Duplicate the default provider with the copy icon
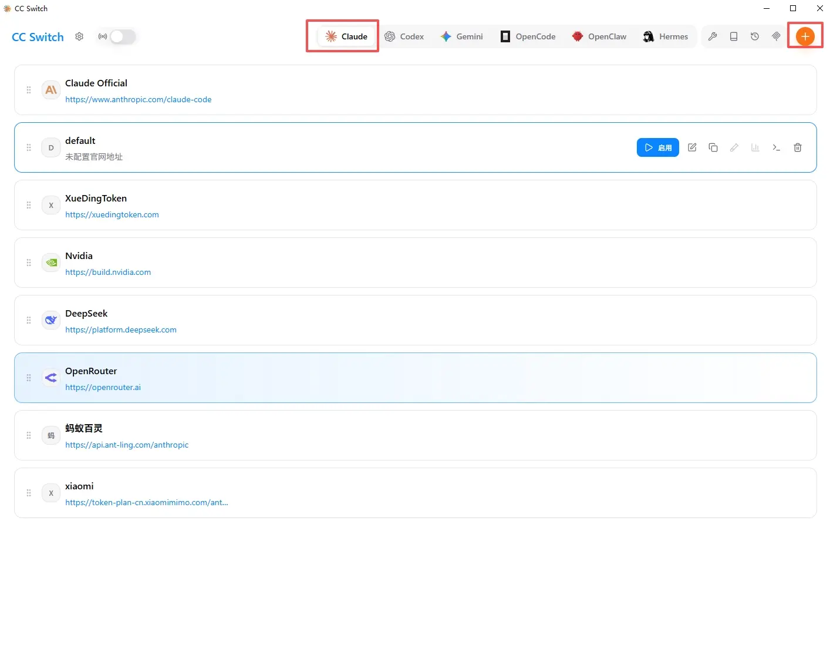This screenshot has height=672, width=830. click(713, 147)
